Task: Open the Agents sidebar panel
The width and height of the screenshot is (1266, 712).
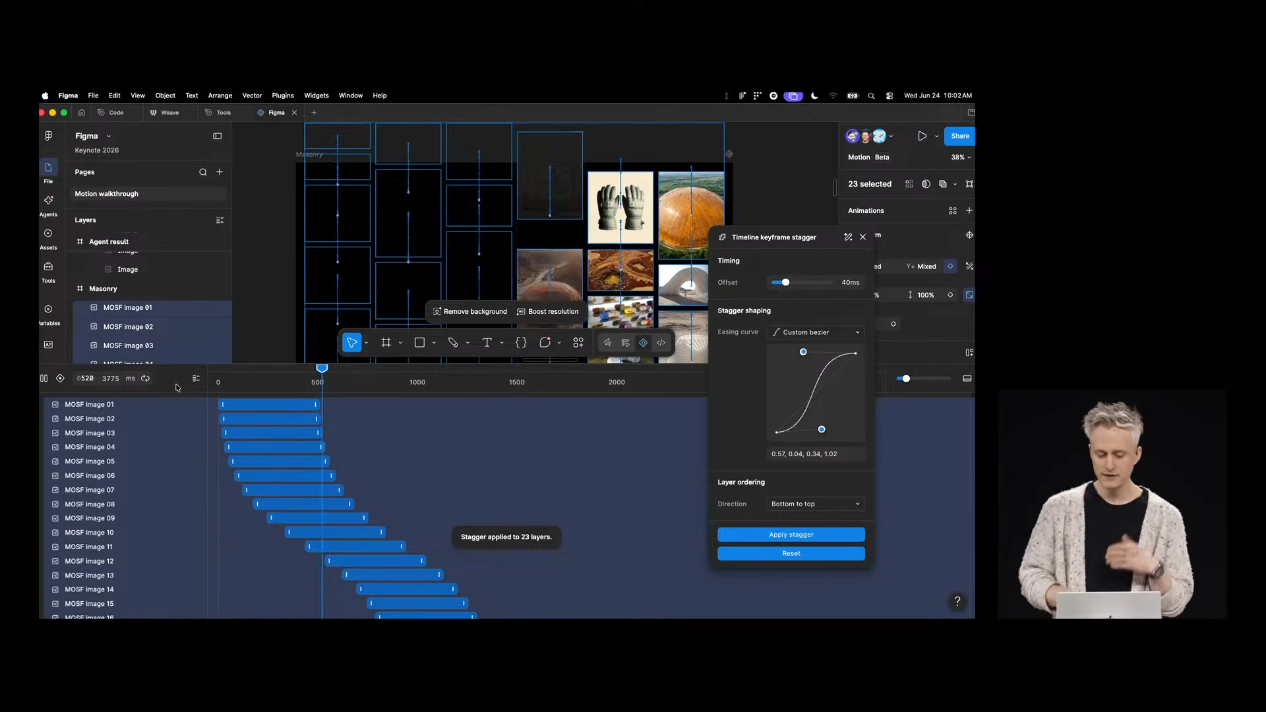Action: tap(48, 205)
